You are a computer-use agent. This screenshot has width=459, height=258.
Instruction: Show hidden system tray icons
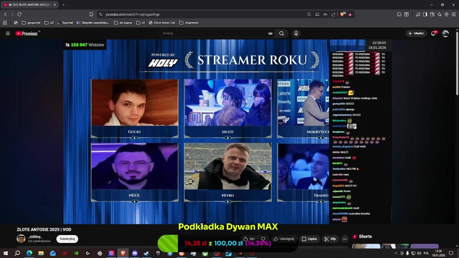[396, 253]
